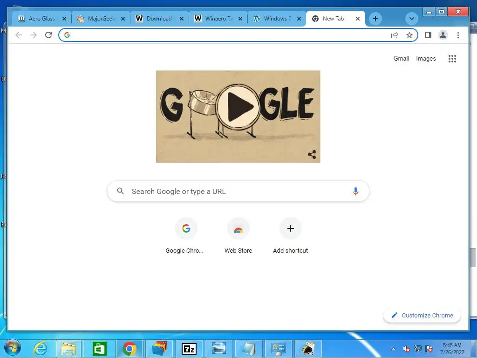Open Windows Explorer folder in taskbar
The height and width of the screenshot is (358, 477).
[69, 349]
